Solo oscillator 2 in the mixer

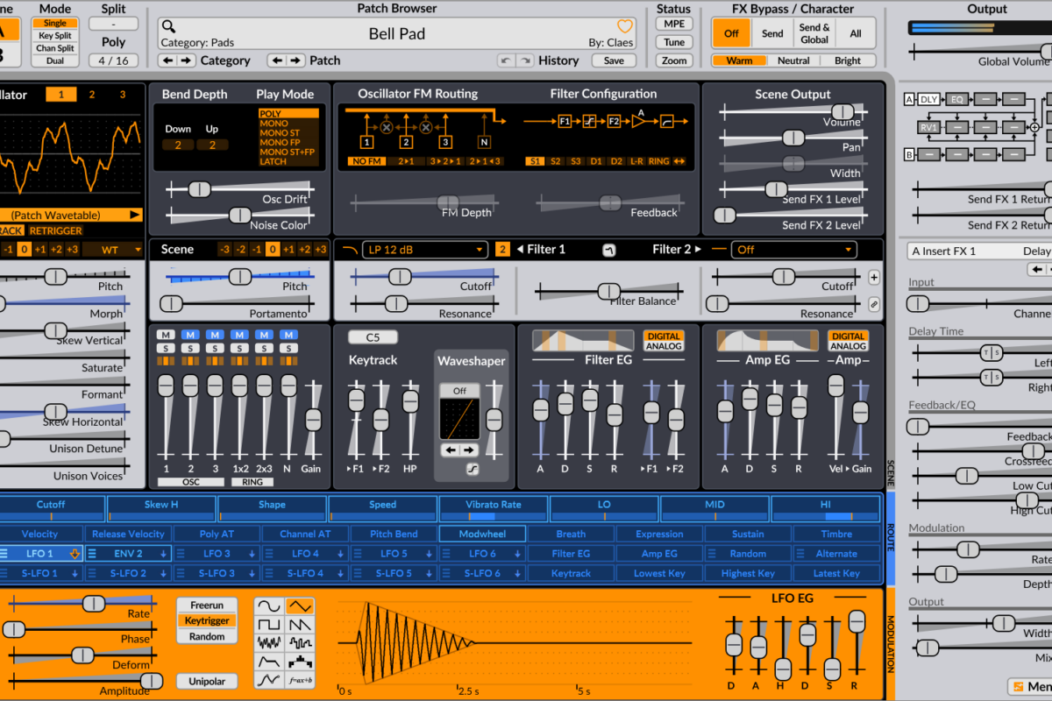190,348
